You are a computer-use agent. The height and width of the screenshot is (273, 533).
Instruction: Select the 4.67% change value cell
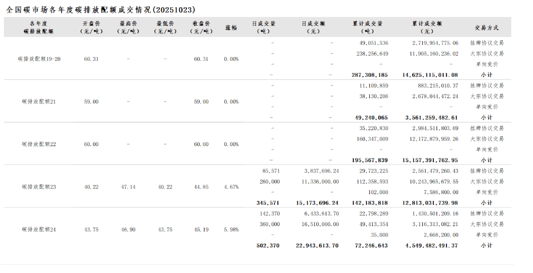click(231, 187)
